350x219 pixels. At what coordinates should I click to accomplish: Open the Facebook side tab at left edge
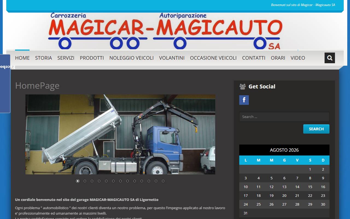[x=5, y=83]
